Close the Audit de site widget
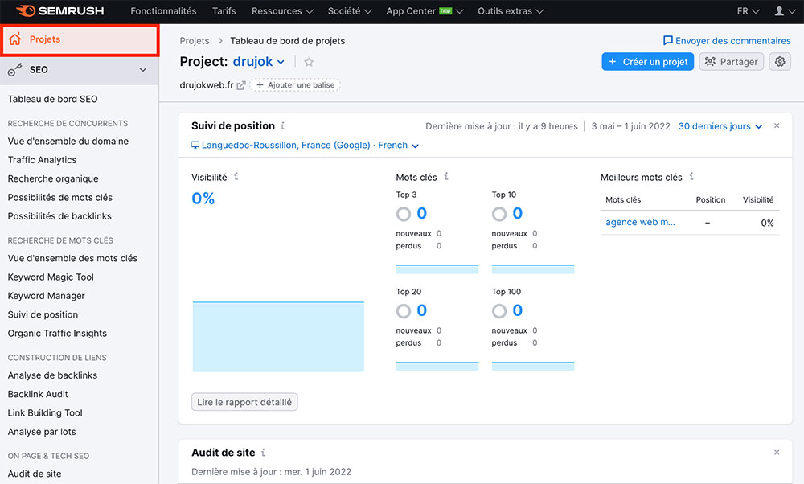The width and height of the screenshot is (804, 484). click(777, 452)
